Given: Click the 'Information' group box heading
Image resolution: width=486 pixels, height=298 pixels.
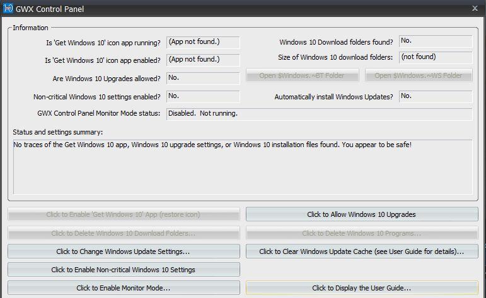Looking at the screenshot, I should pos(30,28).
